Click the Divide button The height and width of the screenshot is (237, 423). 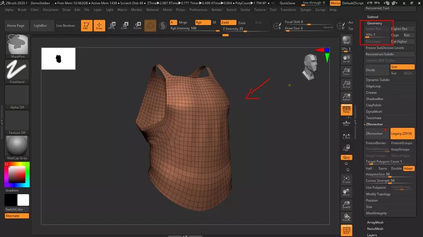tap(376, 70)
